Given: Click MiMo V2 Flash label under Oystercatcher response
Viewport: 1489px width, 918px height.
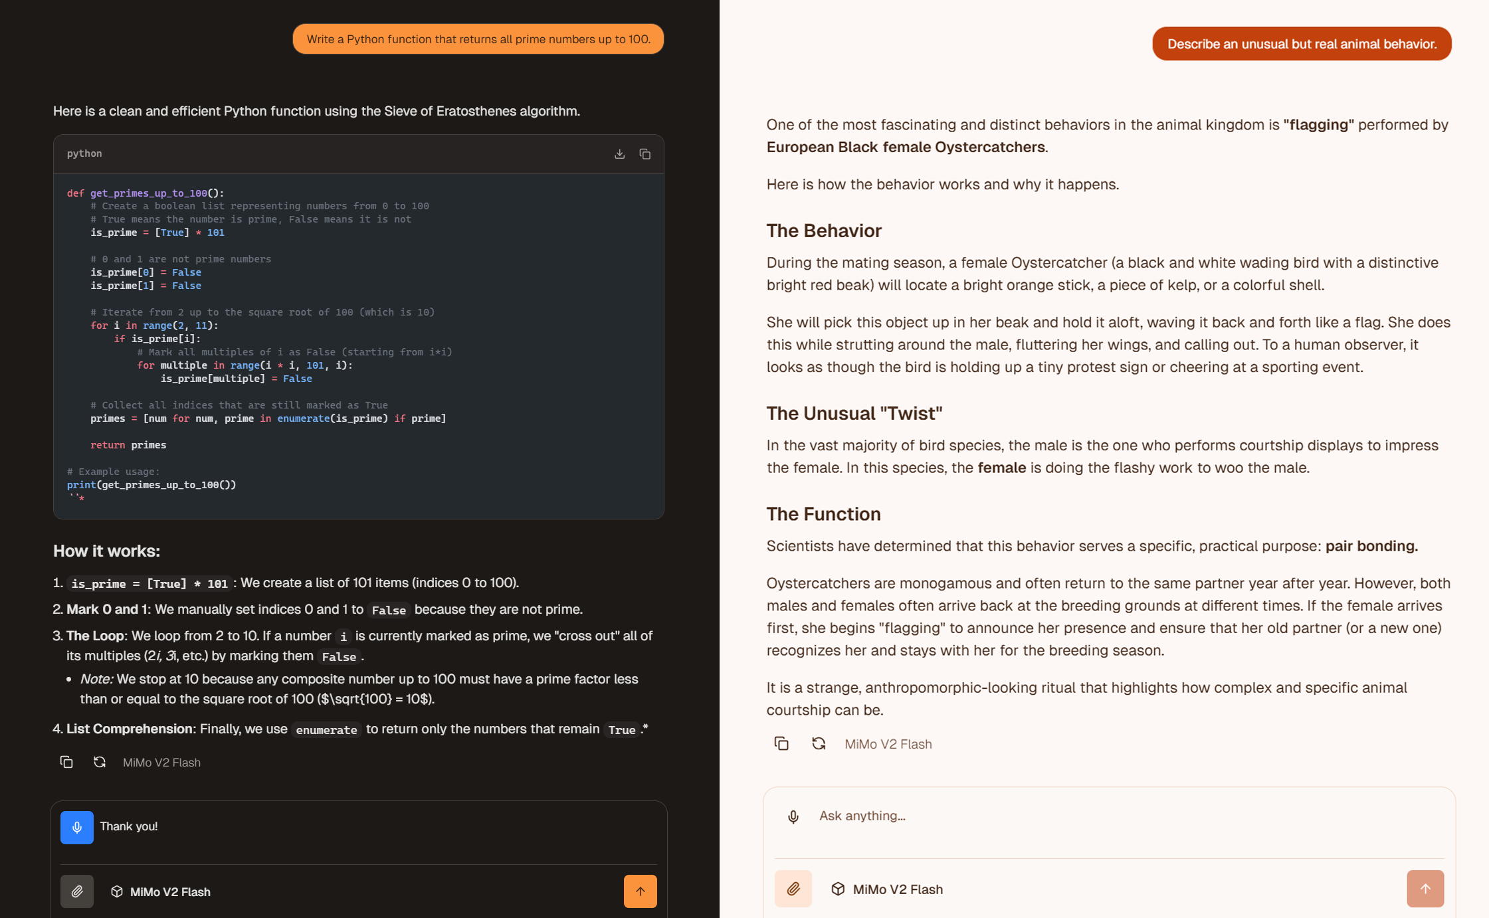Looking at the screenshot, I should 888,744.
